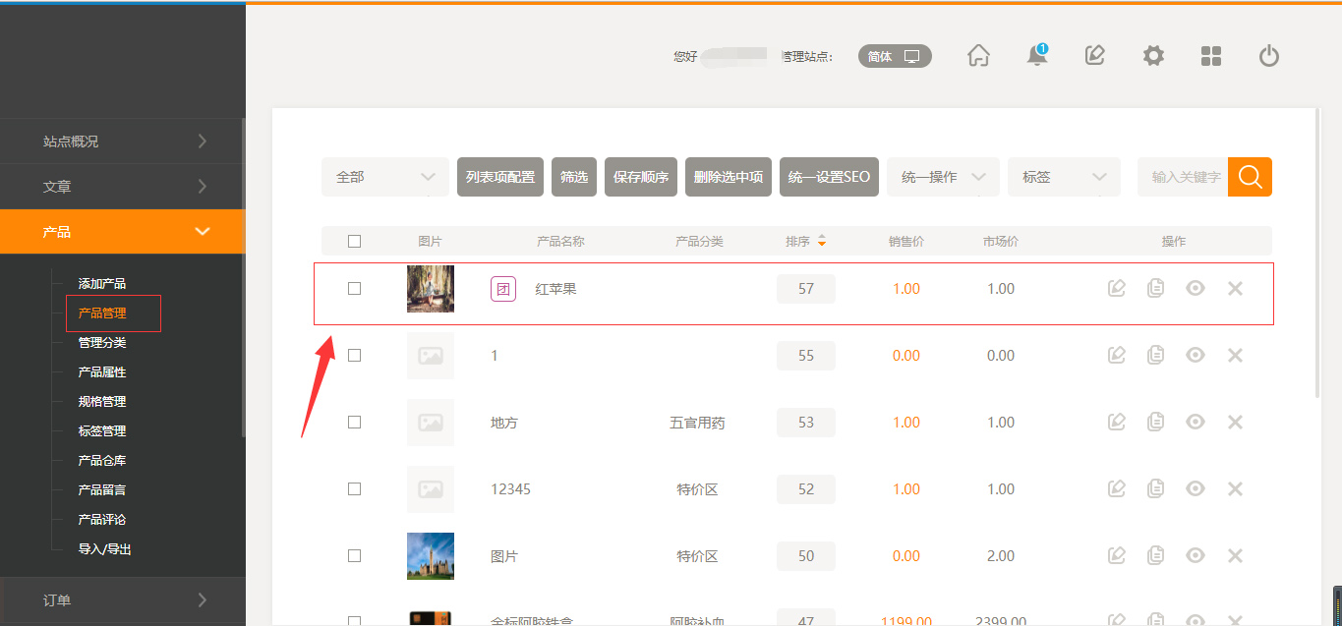Open the settings gear icon
The image size is (1342, 626).
pyautogui.click(x=1153, y=56)
